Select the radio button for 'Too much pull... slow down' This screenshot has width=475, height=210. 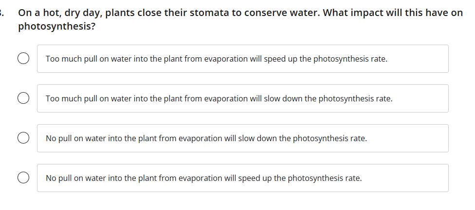(x=23, y=98)
